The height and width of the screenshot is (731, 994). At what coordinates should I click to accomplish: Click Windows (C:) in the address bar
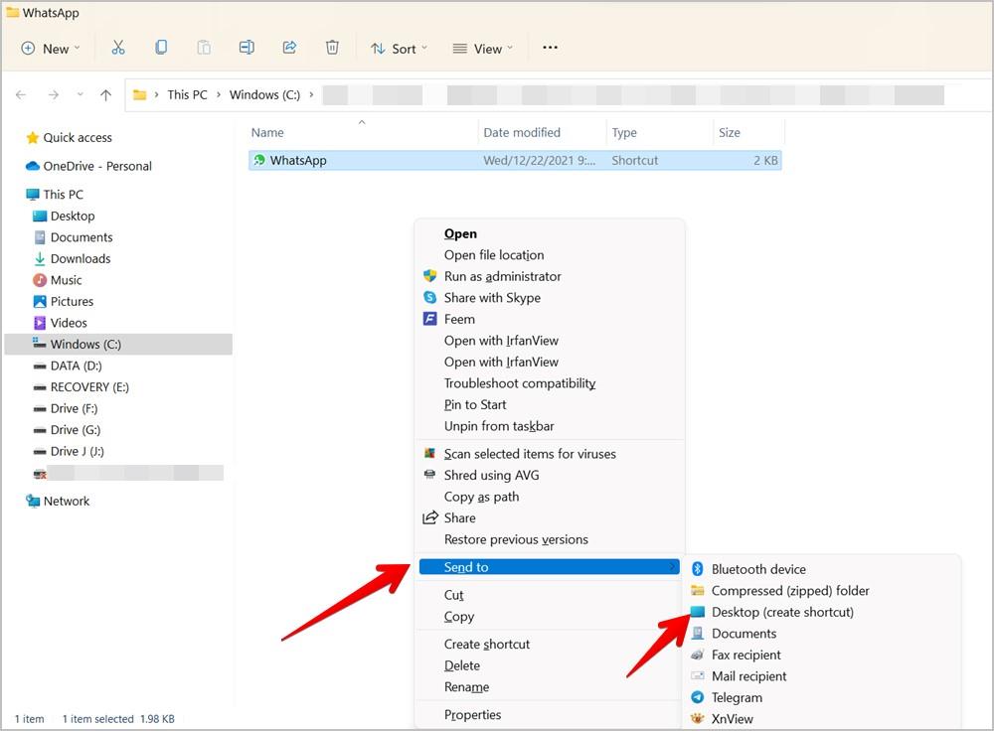point(264,95)
